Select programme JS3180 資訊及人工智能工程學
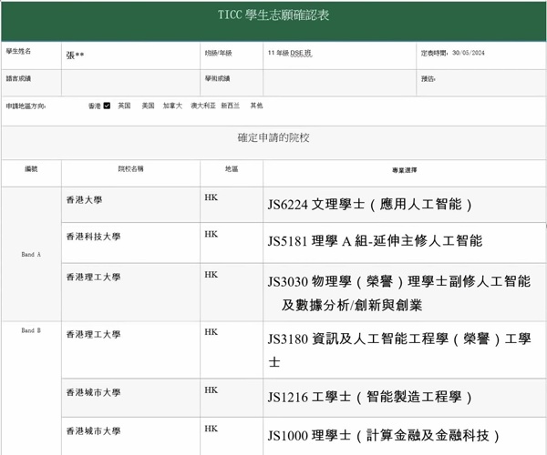 (x=399, y=350)
